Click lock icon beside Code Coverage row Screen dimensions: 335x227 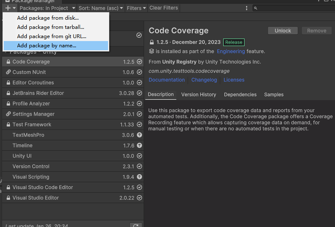[x=8, y=62]
